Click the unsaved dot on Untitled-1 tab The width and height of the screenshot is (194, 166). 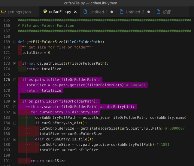click(112, 12)
